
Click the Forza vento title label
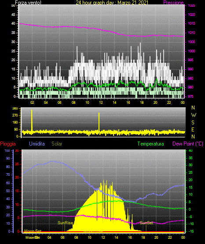coord(28,3)
